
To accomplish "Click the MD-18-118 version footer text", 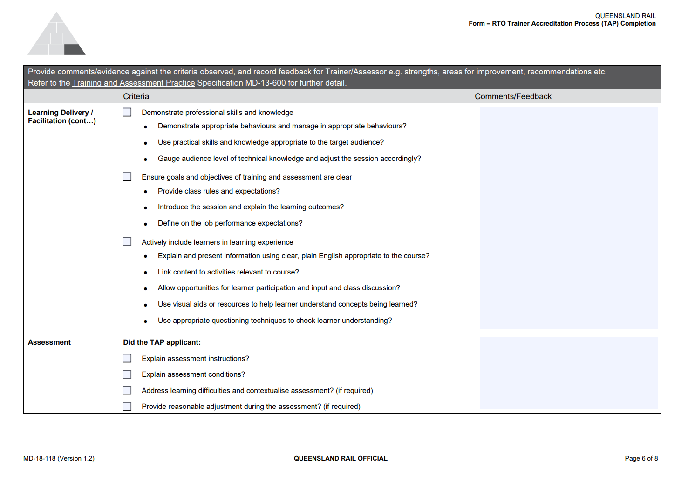I will point(59,458).
